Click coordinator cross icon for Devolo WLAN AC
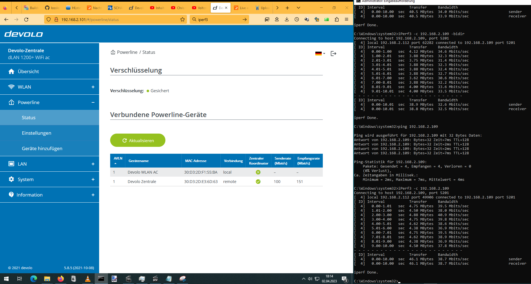Screen dimensions: 531x284 258,172
